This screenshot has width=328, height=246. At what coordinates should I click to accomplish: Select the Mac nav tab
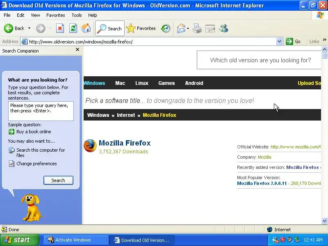pos(120,83)
